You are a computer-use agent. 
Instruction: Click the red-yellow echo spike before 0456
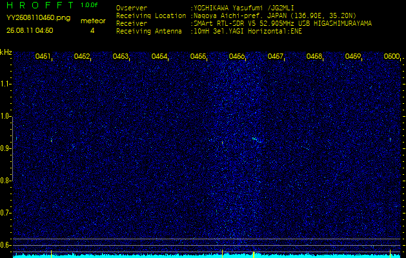pyautogui.click(x=223, y=143)
